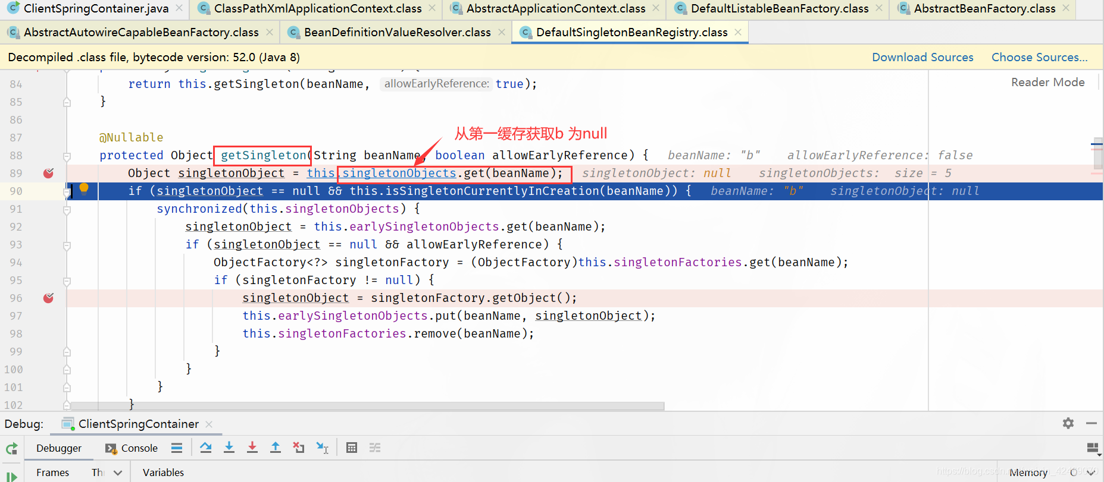1104x482 pixels.
Task: Select the Frames tab
Action: point(52,472)
